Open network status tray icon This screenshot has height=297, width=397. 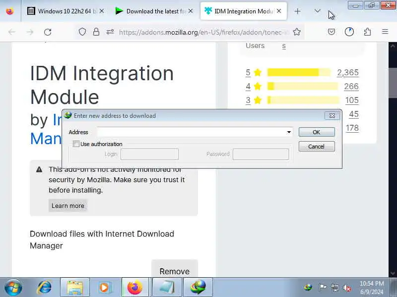pyautogui.click(x=335, y=288)
